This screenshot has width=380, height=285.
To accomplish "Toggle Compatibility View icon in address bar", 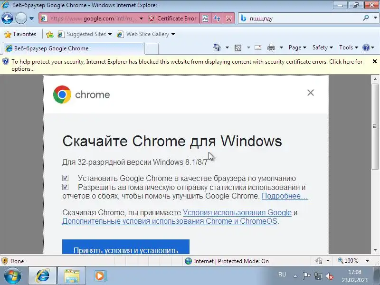I will pyautogui.click(x=205, y=19).
